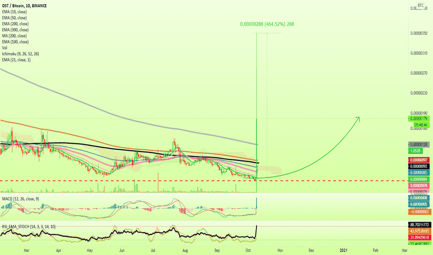Click the Mar label at left of time axis

pos(26,250)
